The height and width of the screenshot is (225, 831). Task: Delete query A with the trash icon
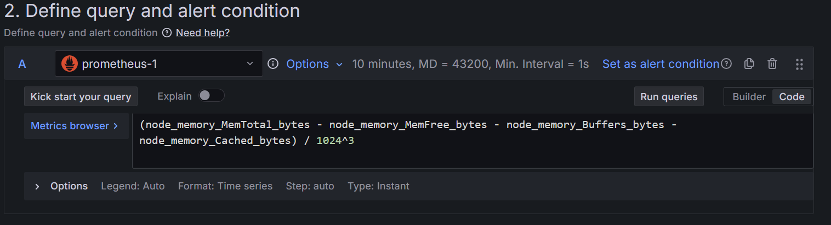tap(772, 64)
